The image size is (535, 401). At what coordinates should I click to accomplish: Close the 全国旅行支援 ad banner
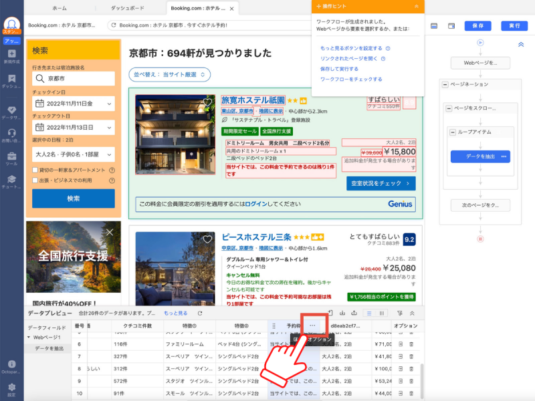(110, 232)
